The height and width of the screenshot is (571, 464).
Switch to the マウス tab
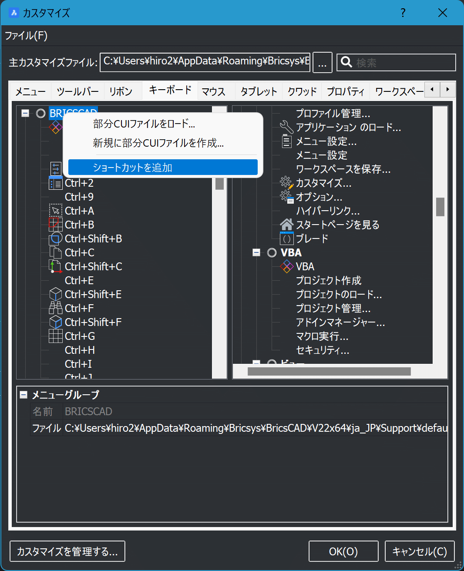[x=213, y=91]
